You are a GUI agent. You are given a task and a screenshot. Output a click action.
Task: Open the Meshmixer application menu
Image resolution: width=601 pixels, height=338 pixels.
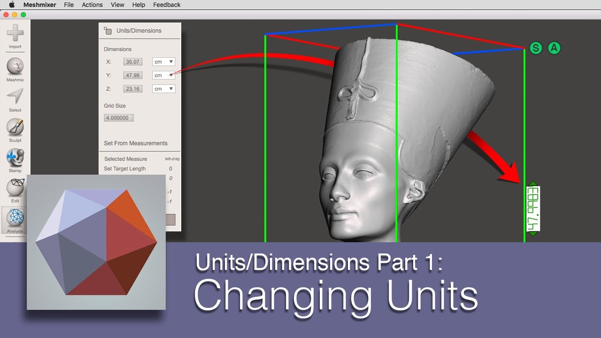point(39,5)
